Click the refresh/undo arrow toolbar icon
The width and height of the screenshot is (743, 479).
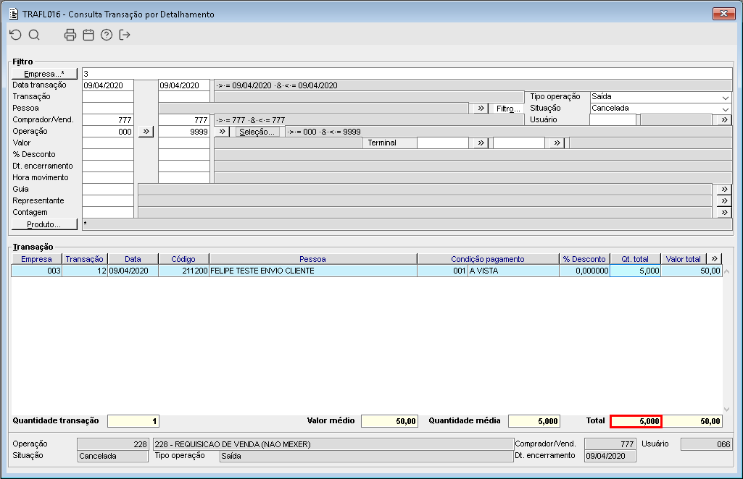16,35
